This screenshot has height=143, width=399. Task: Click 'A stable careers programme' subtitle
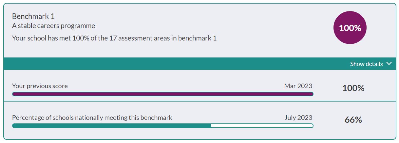click(53, 25)
